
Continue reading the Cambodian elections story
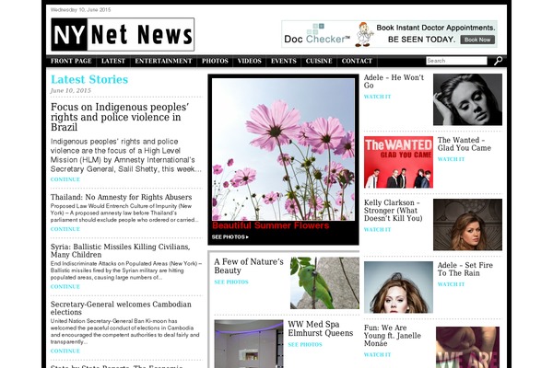[65, 351]
